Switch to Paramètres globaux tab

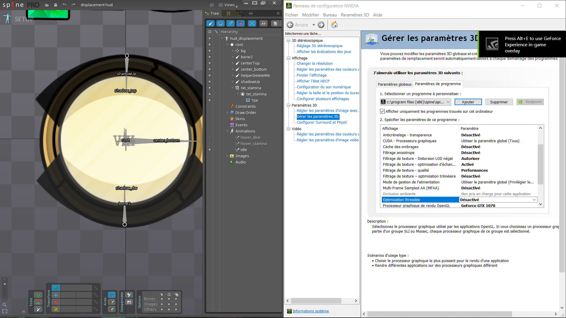coord(394,84)
